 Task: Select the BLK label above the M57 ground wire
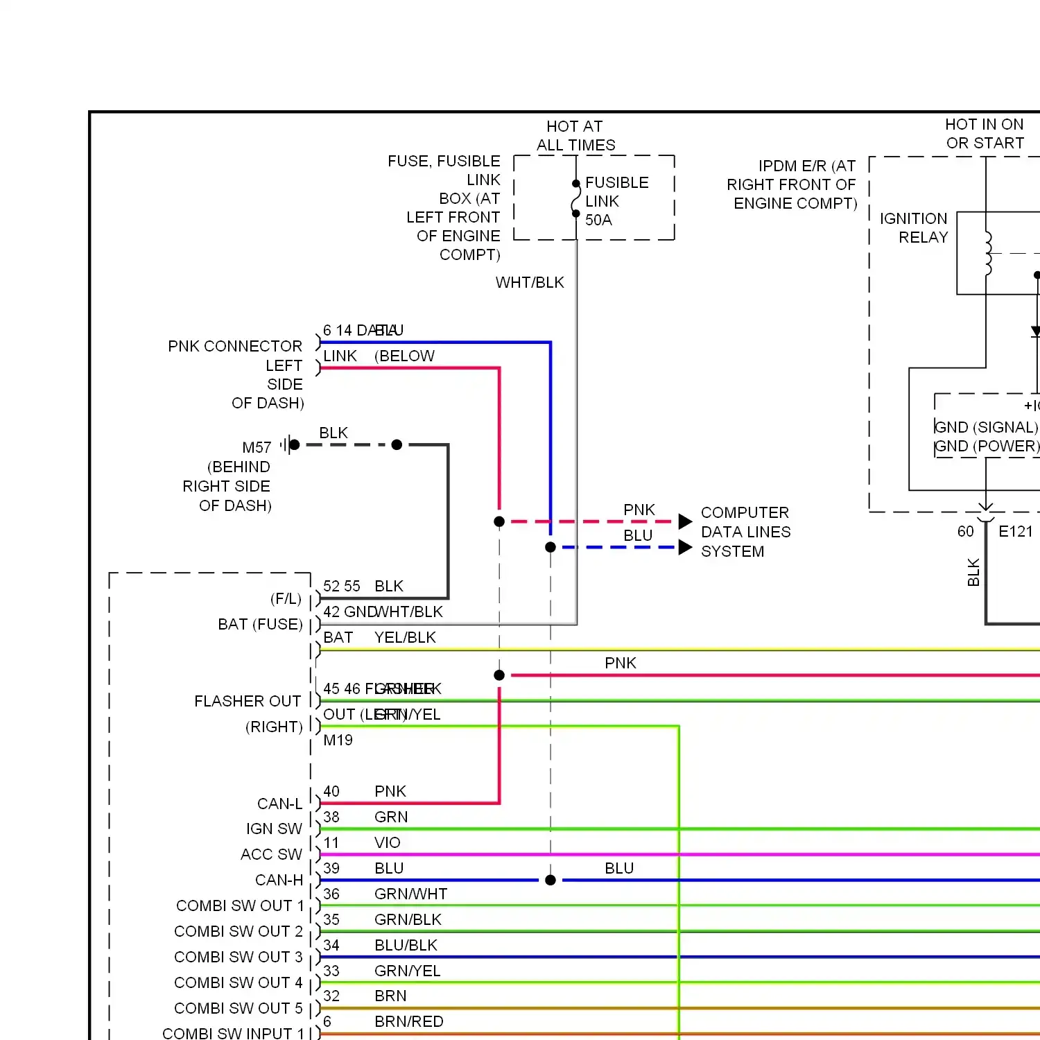(333, 433)
